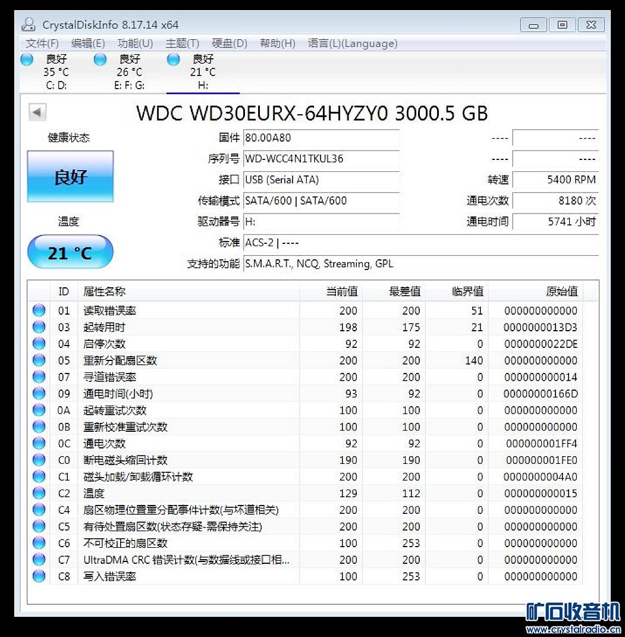Click the status orb for drive C: D:
Image resolution: width=625 pixels, height=637 pixels.
pyautogui.click(x=27, y=59)
